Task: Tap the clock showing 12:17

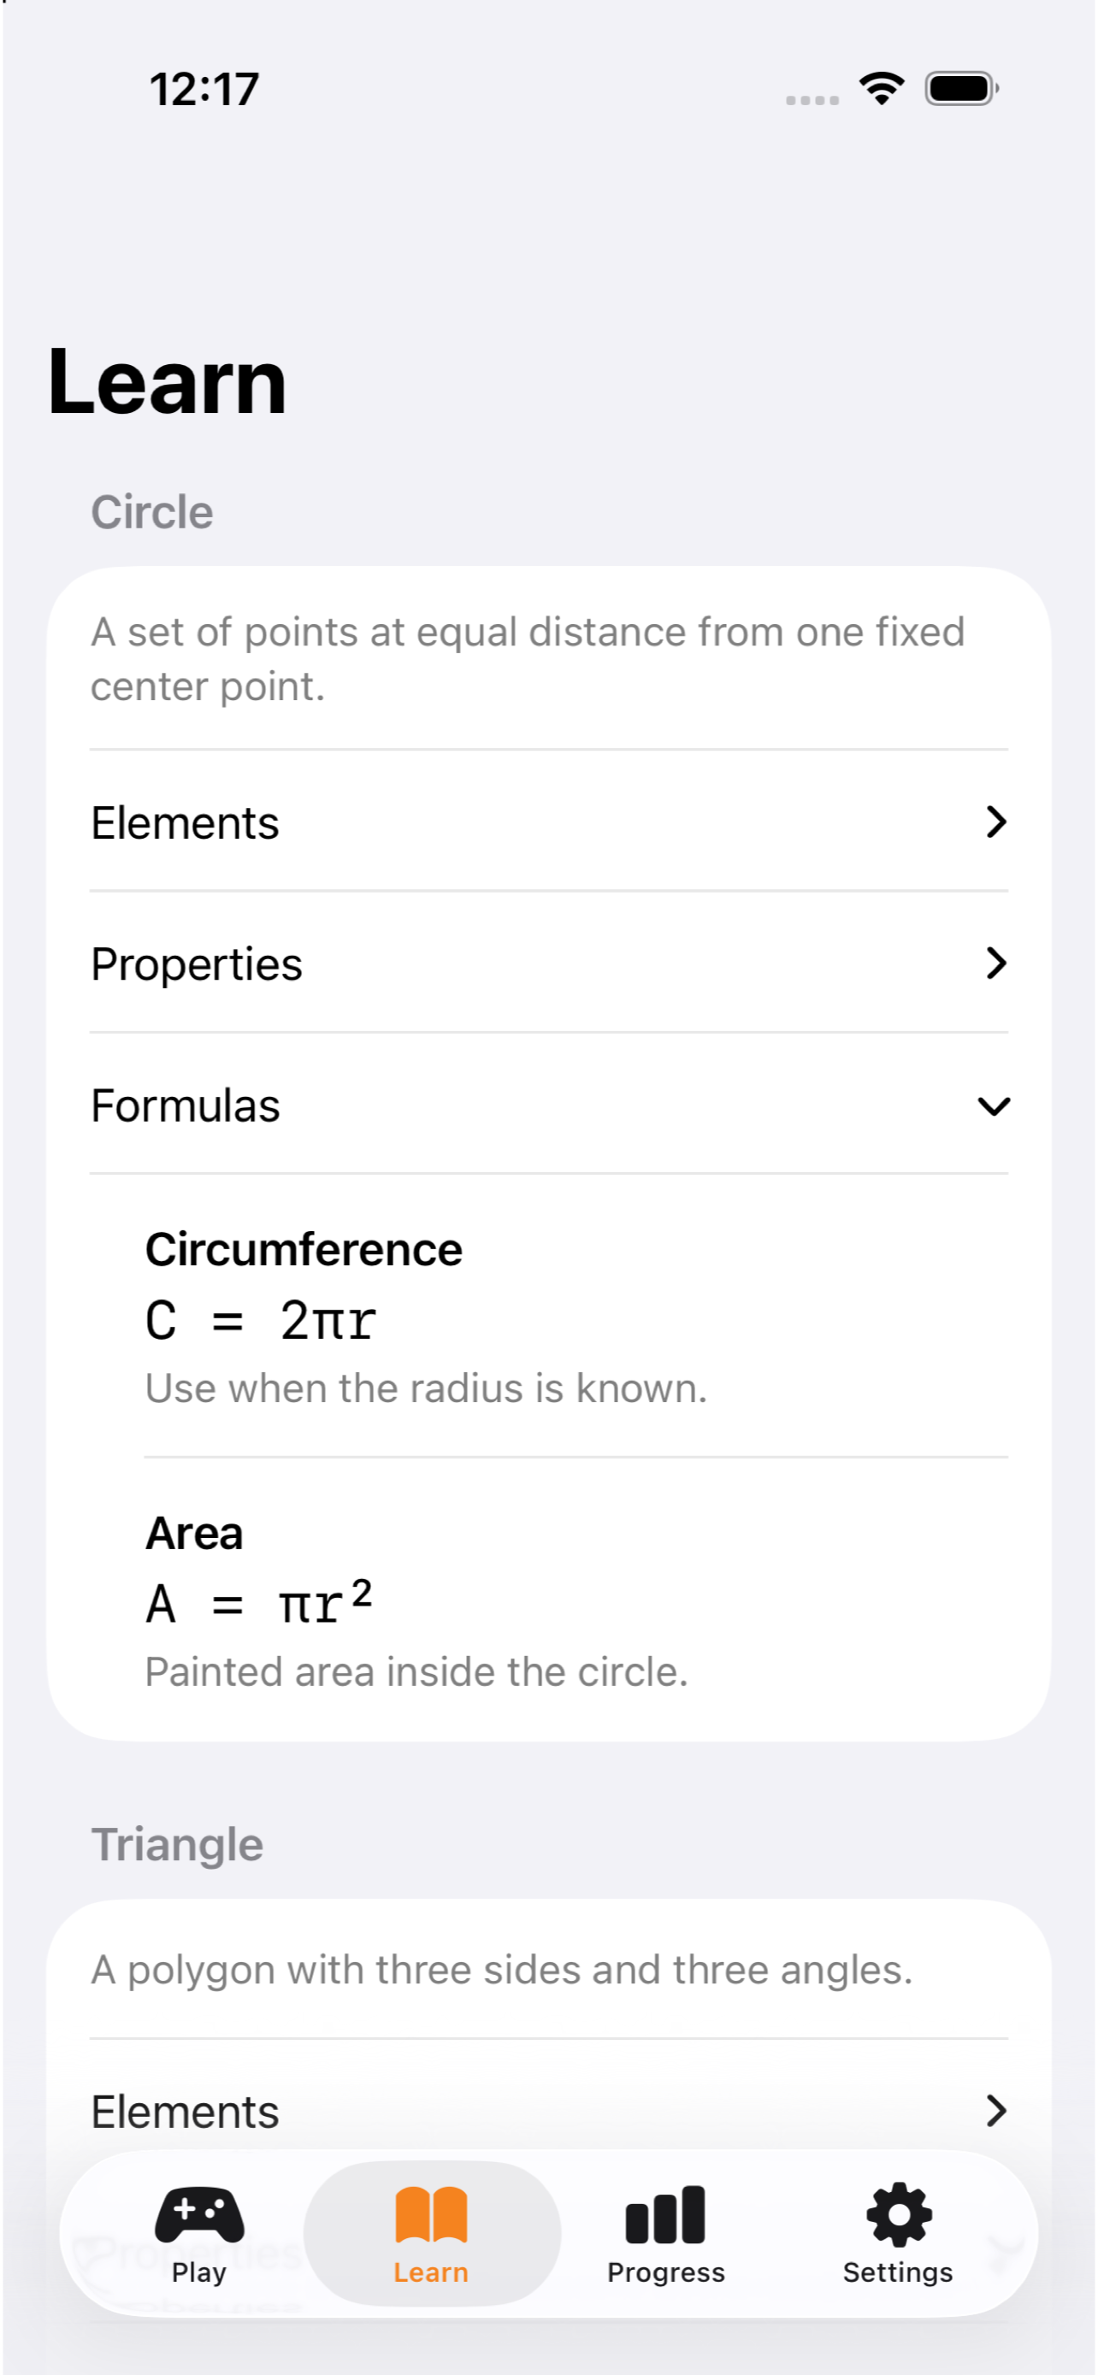Action: pos(204,90)
